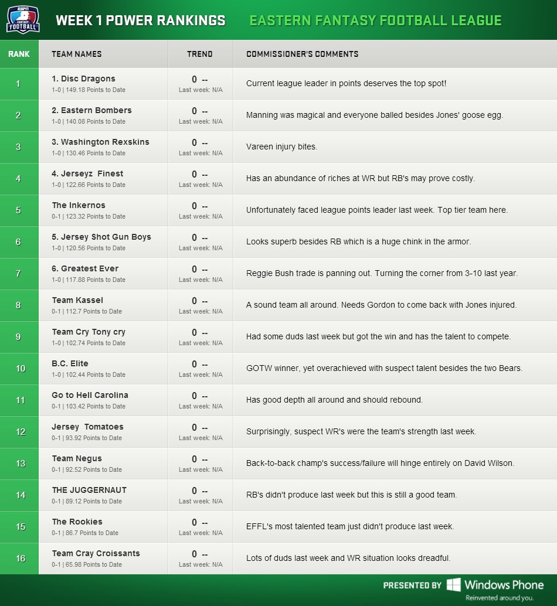Click 'Manning was magical' comment
Image resolution: width=557 pixels, height=606 pixels.
click(x=375, y=115)
